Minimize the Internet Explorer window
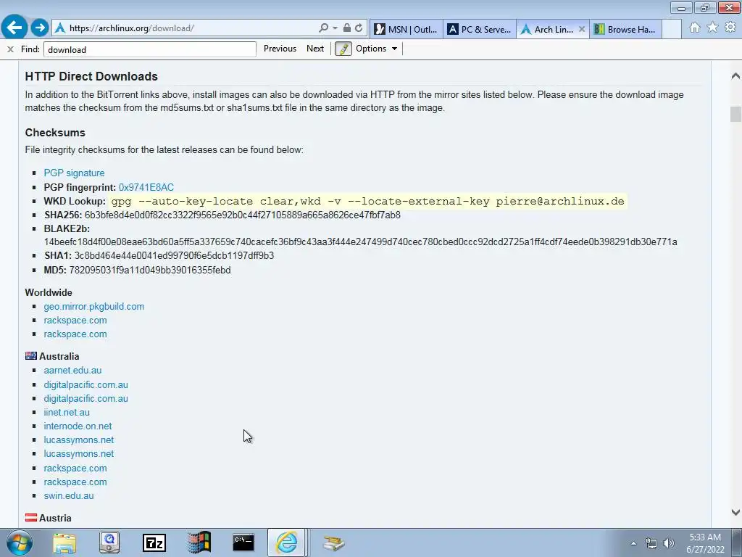 click(681, 7)
